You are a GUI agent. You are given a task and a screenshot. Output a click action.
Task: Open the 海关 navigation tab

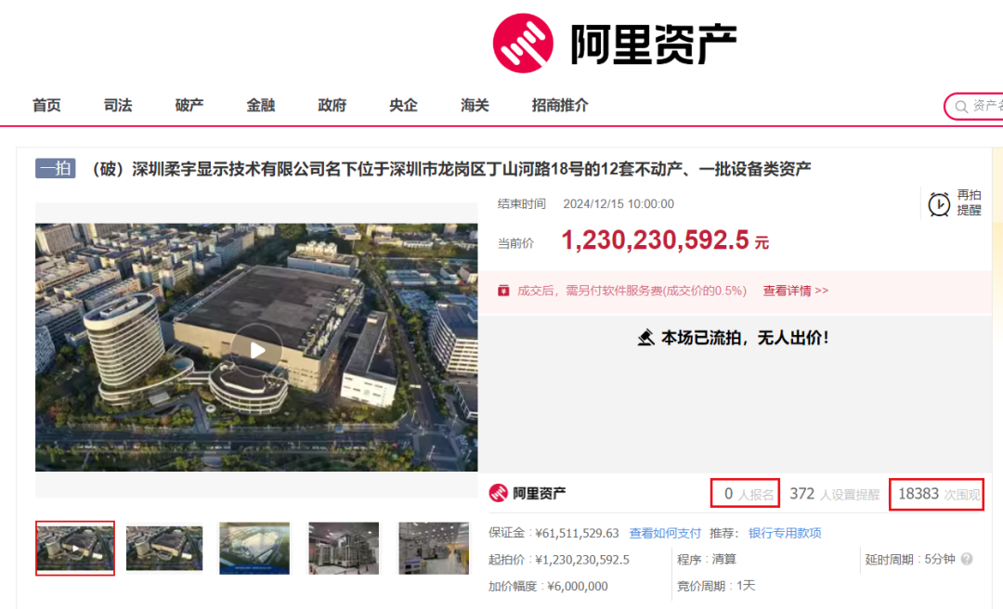click(x=475, y=106)
